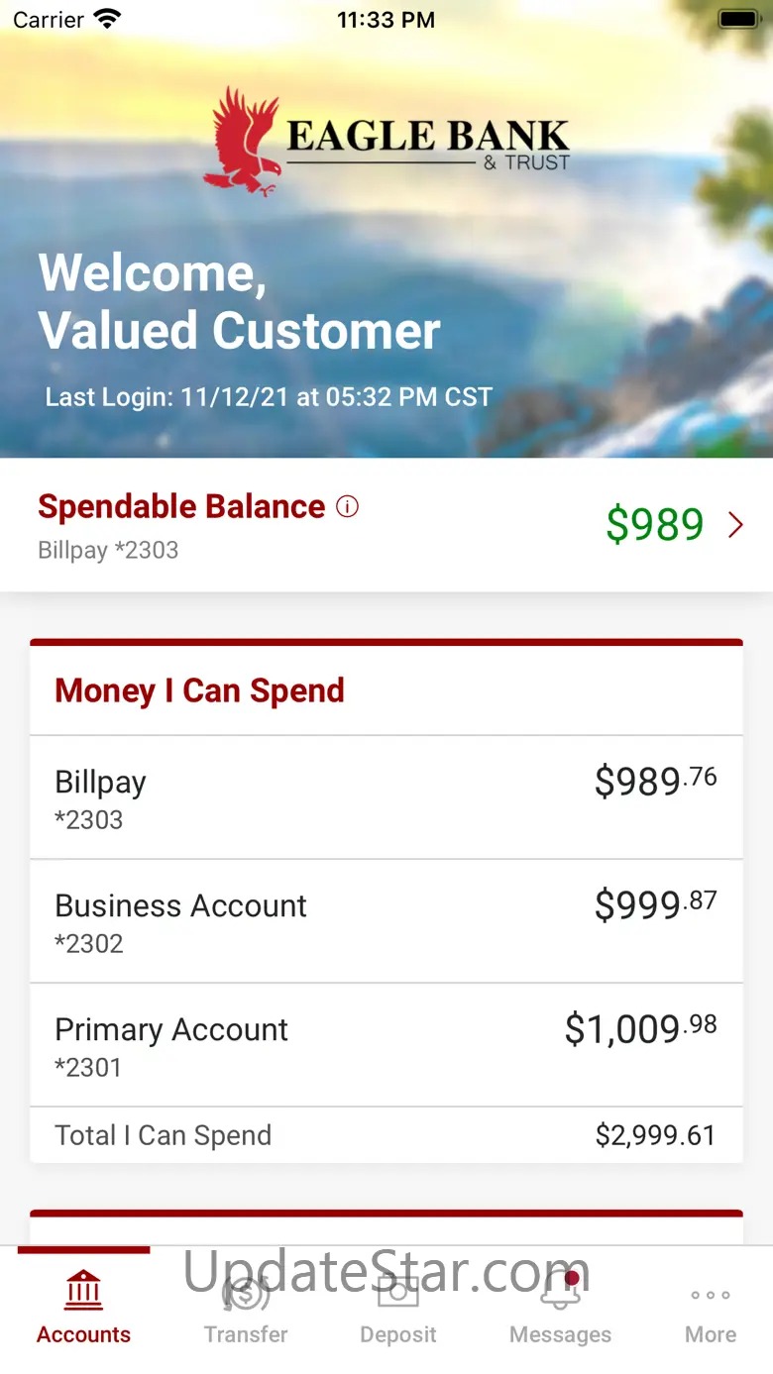The width and height of the screenshot is (773, 1374).
Task: Tap the battery status icon
Action: tap(737, 20)
